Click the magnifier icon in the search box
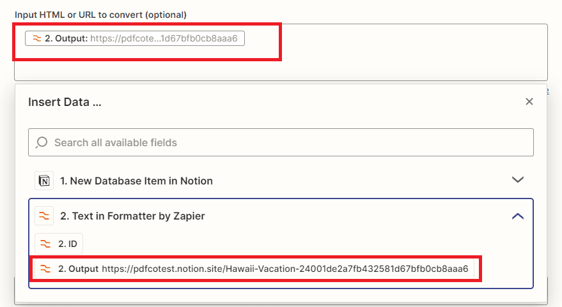The image size is (562, 307). point(42,142)
